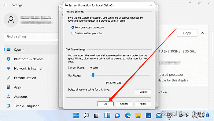The height and width of the screenshot is (121, 214).
Task: Open Mail app from taskbar
Action: (x=159, y=116)
